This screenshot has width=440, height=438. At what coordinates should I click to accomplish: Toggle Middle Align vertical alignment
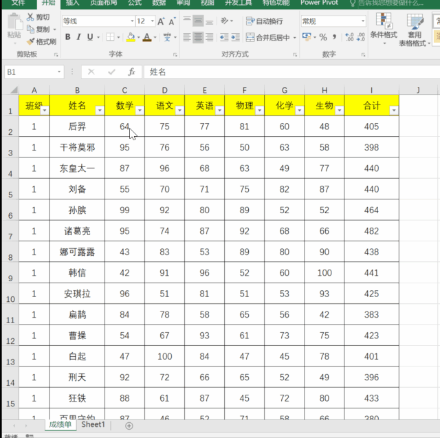tap(198, 21)
